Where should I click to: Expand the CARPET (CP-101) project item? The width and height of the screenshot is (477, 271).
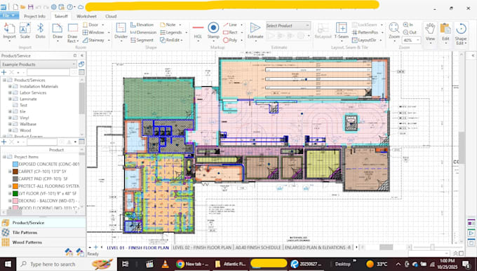(10, 172)
